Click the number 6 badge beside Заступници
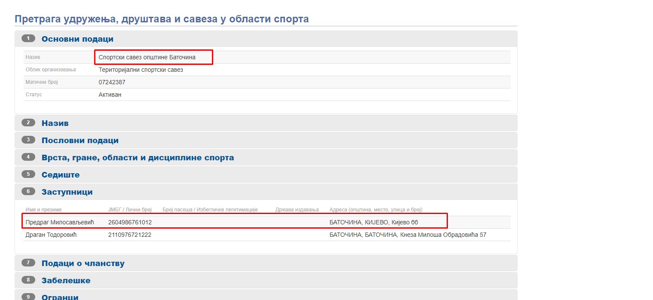The width and height of the screenshot is (653, 300). pyautogui.click(x=28, y=192)
